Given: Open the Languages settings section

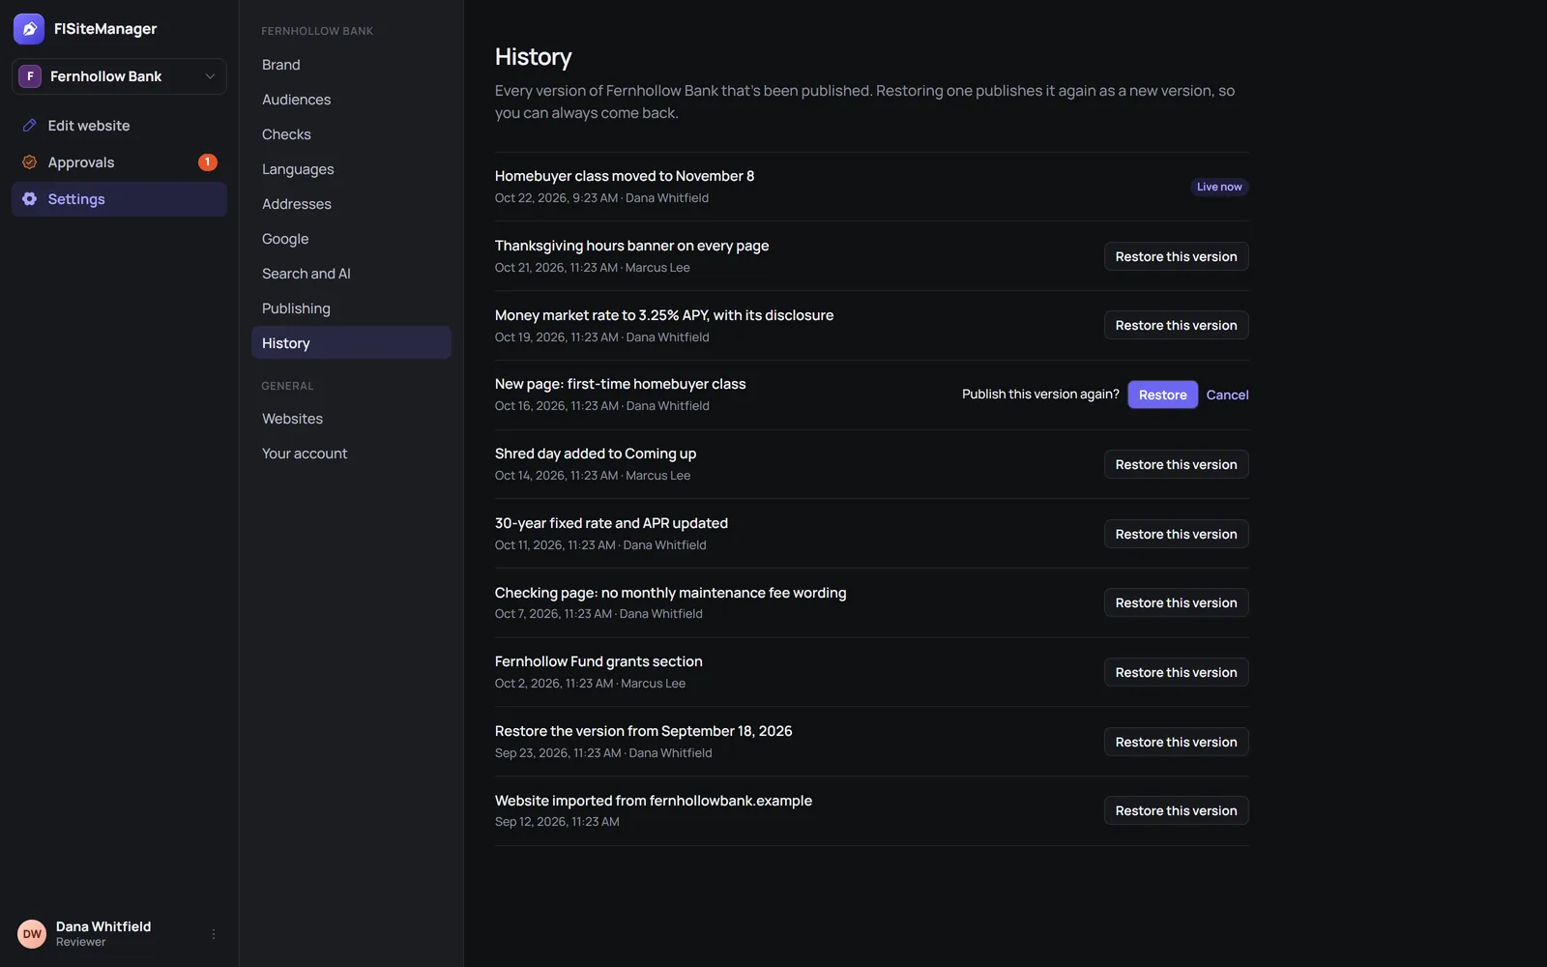Looking at the screenshot, I should click(351, 169).
